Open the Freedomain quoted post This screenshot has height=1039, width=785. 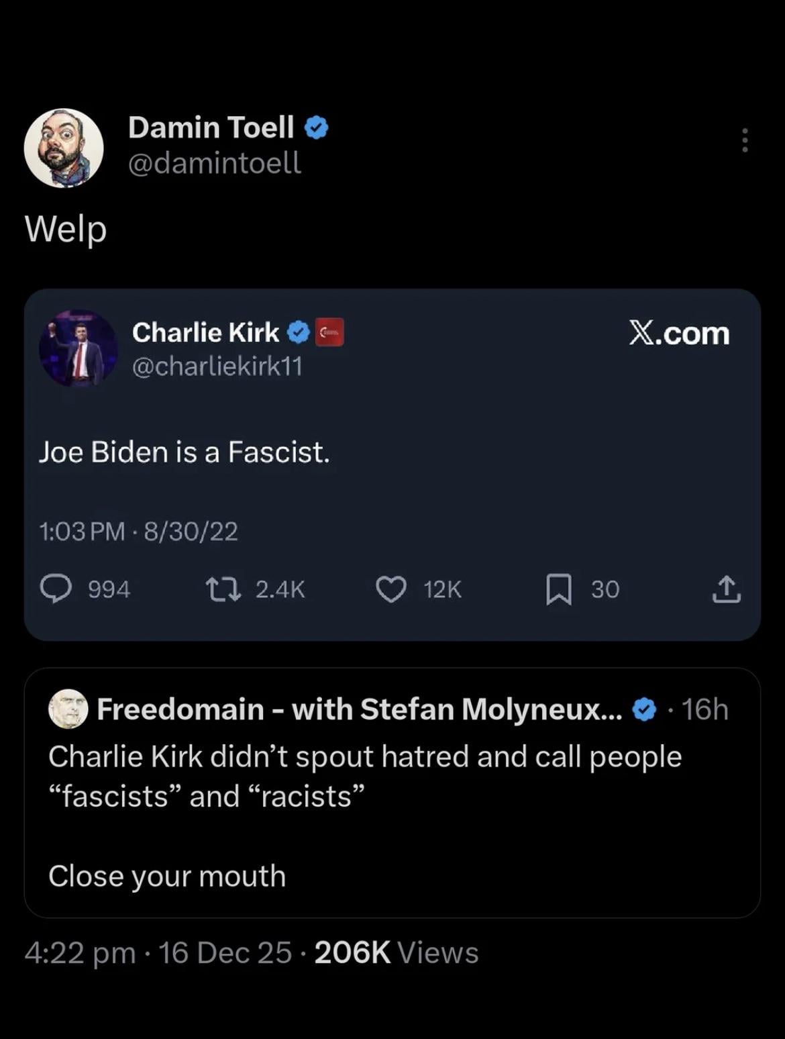pos(392,792)
